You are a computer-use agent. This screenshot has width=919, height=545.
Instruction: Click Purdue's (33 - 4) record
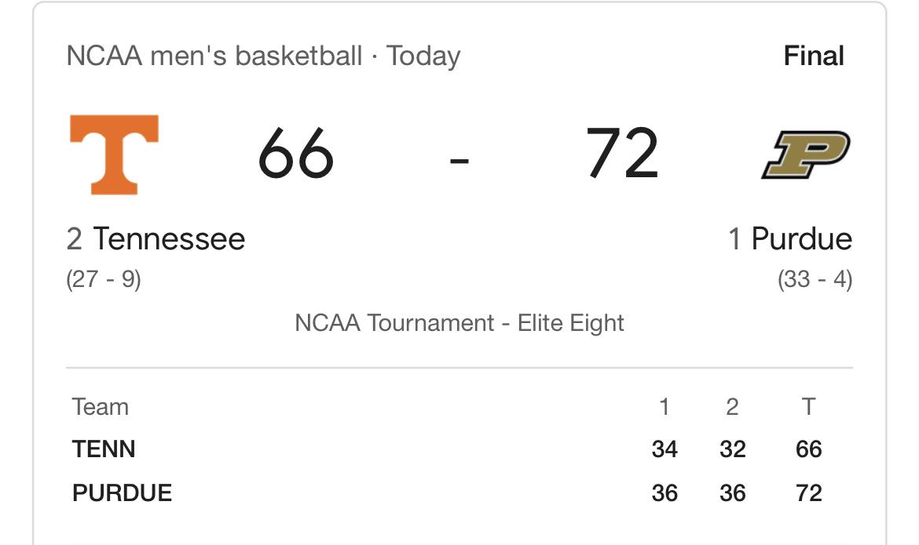click(x=815, y=279)
